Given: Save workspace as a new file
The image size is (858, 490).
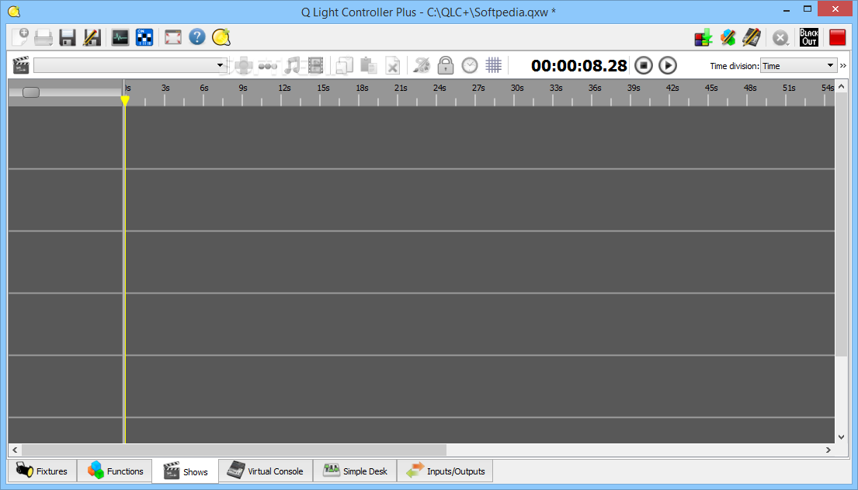Looking at the screenshot, I should point(92,37).
